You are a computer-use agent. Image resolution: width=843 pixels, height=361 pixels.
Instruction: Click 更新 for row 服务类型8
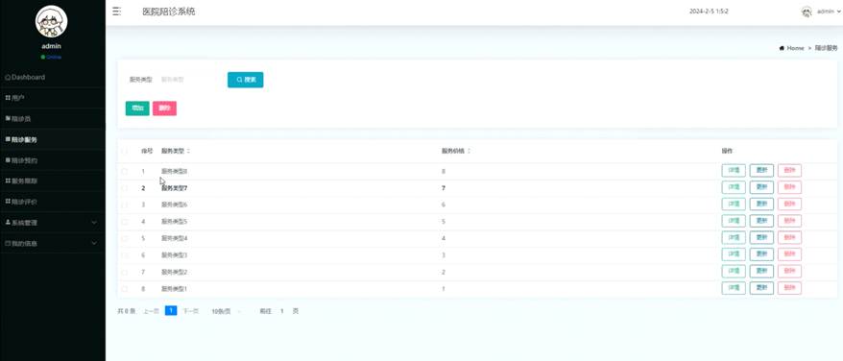click(761, 171)
